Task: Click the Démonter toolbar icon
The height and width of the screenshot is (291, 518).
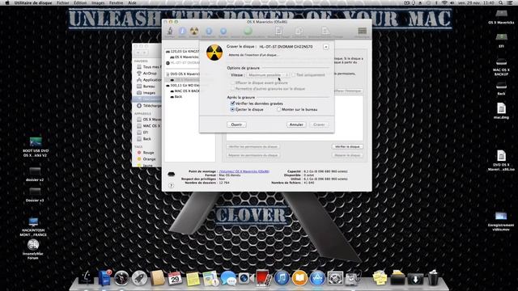Action: pos(209,31)
